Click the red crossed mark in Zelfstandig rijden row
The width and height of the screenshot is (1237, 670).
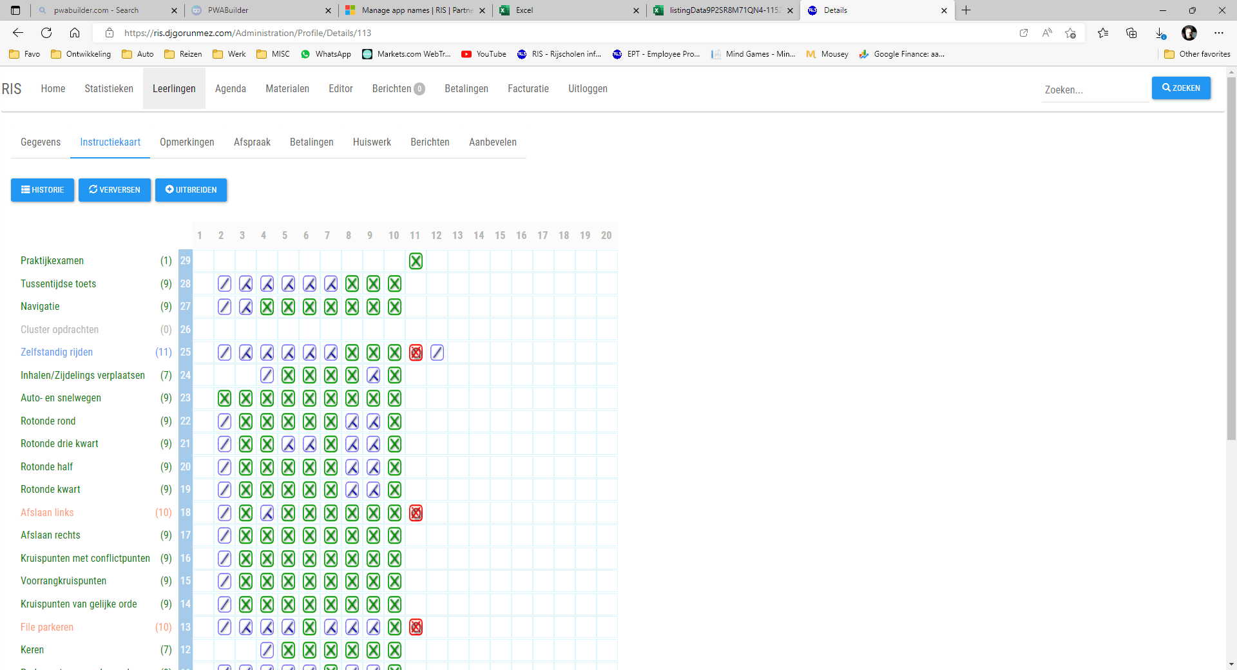(x=416, y=352)
